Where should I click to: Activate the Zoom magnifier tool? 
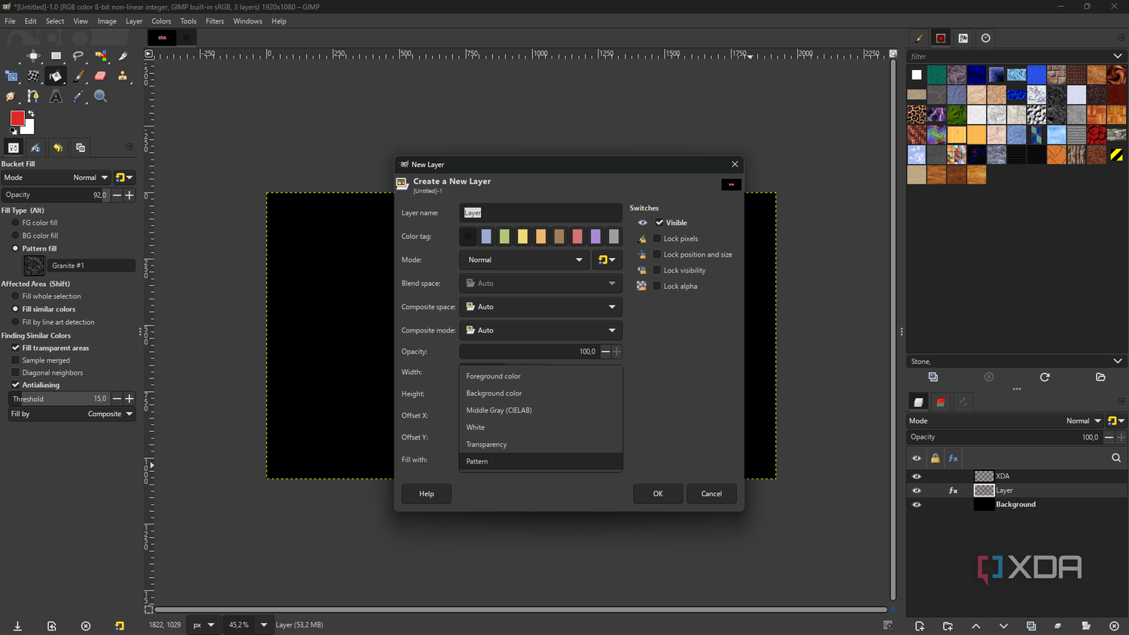point(100,96)
